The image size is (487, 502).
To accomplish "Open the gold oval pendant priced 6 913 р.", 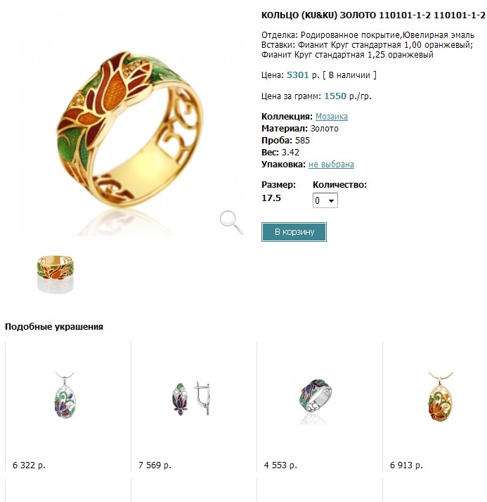I will [441, 396].
